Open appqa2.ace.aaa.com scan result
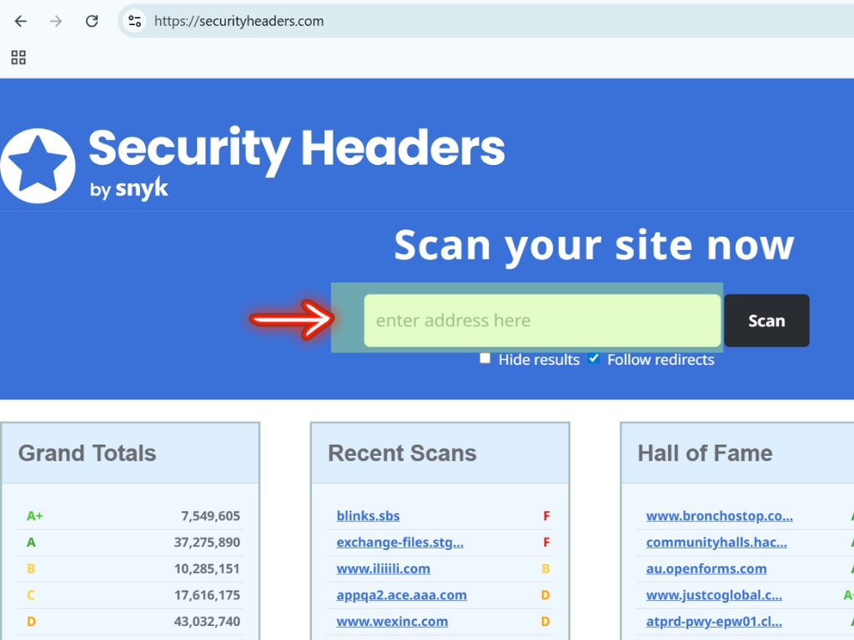 click(401, 595)
